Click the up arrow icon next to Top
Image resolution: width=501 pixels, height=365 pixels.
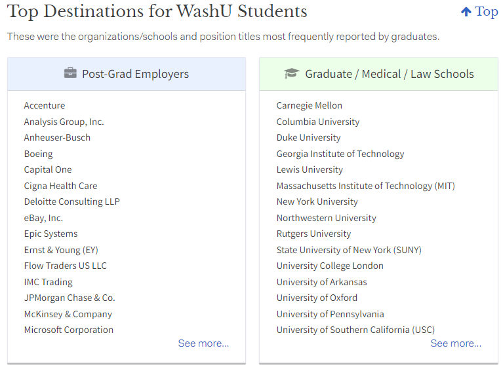(x=466, y=12)
